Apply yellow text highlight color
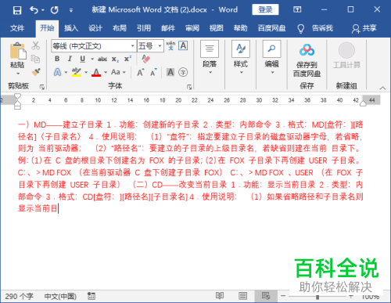The width and height of the screenshot is (391, 303). point(77,72)
